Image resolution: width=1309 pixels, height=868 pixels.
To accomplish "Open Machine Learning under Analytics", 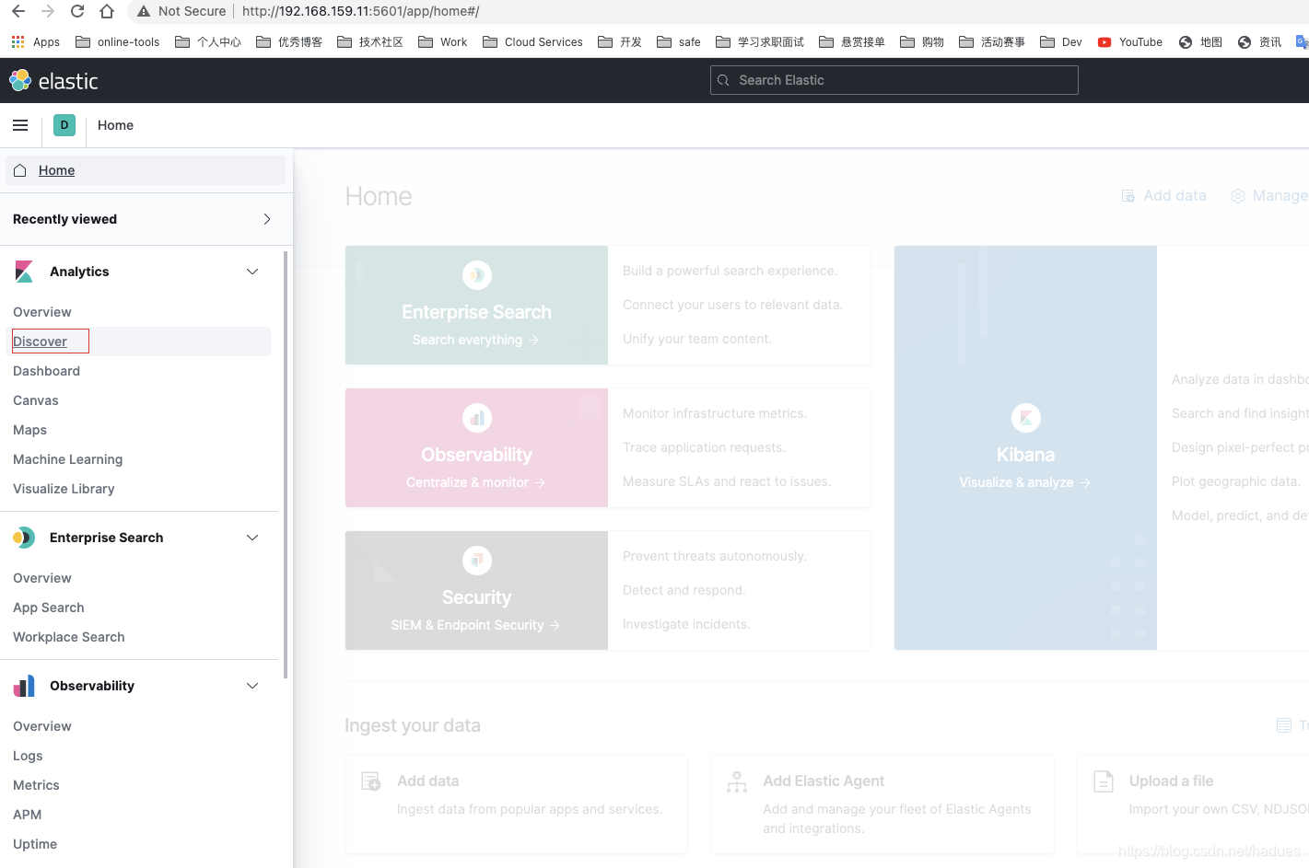I will 67,459.
